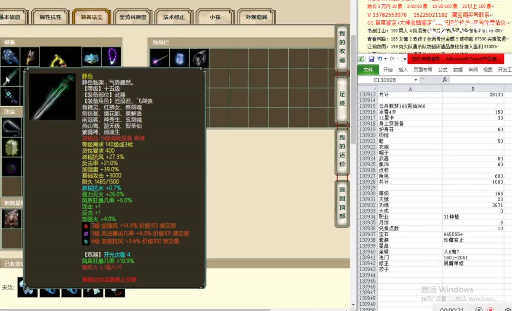Select the teal-orb staff equipment icon

coord(10,96)
